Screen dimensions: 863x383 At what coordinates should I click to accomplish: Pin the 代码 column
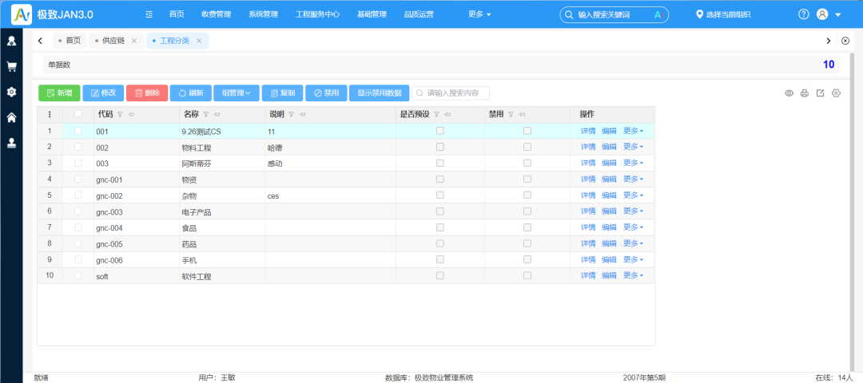click(130, 114)
